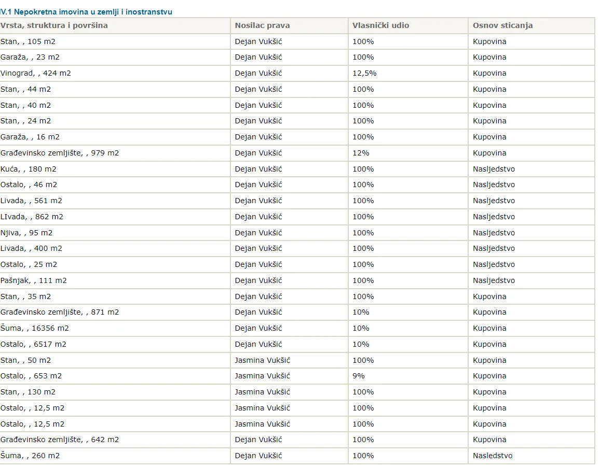
Task: Click the 'Vrsta, struktura i površina' column header
Action: [x=115, y=25]
